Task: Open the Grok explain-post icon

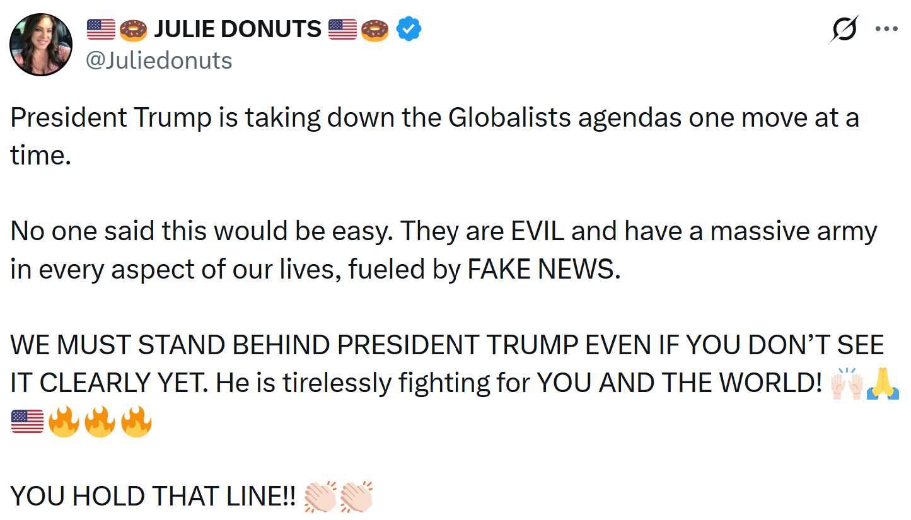Action: click(844, 30)
